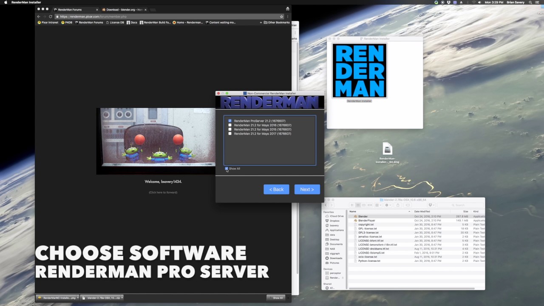544x306 pixels.
Task: Open Home - Renderman bookmark
Action: tap(188, 23)
